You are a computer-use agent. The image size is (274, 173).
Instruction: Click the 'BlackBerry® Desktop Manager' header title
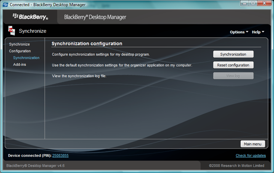(95, 17)
